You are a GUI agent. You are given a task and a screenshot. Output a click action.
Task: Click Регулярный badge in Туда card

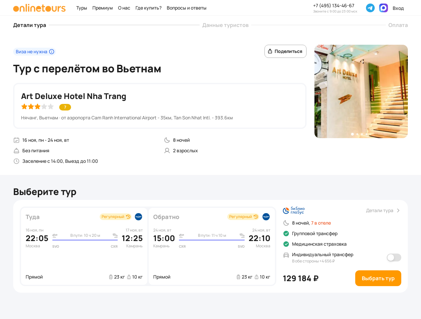tap(115, 217)
